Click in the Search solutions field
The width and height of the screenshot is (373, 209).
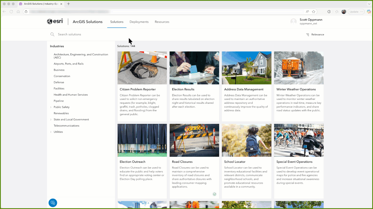[176, 34]
